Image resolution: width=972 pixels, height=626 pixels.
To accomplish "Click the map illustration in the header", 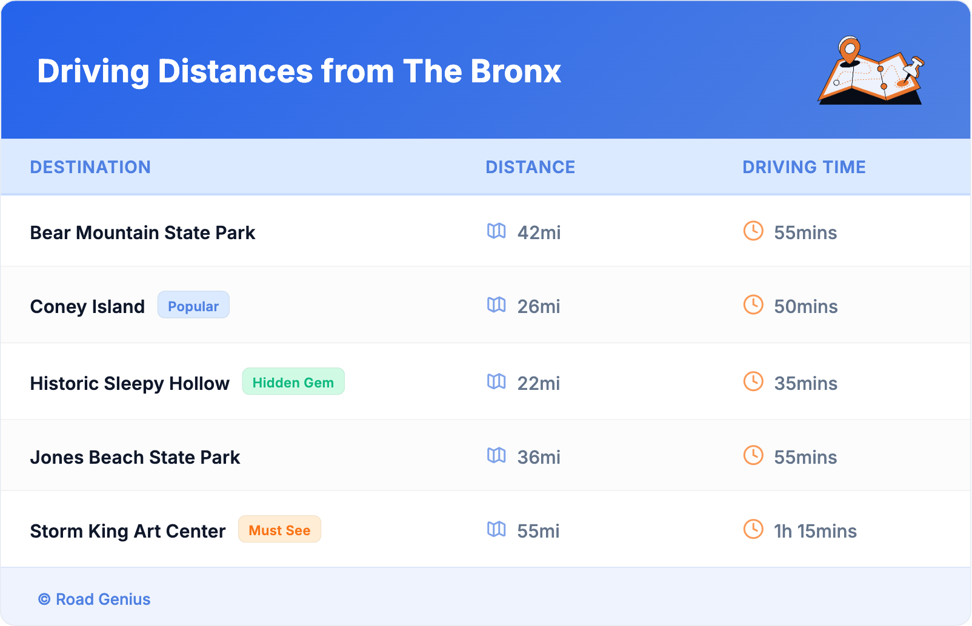I will click(x=871, y=71).
